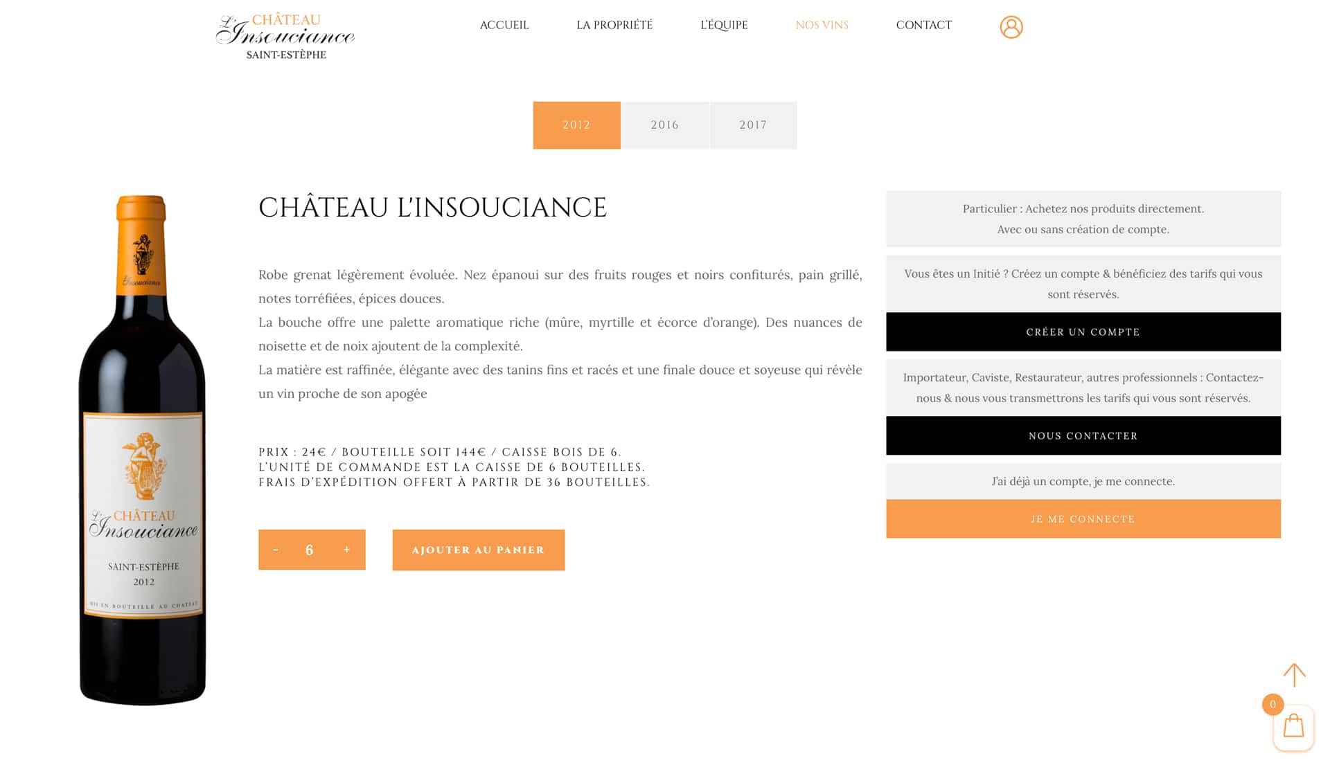Click the cart item count badge

pos(1273,705)
